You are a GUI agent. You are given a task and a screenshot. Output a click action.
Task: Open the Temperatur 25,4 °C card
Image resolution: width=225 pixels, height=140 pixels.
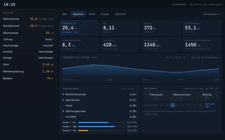(x=79, y=28)
